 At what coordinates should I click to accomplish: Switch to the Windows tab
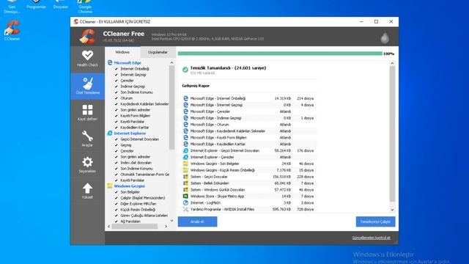tap(122, 52)
